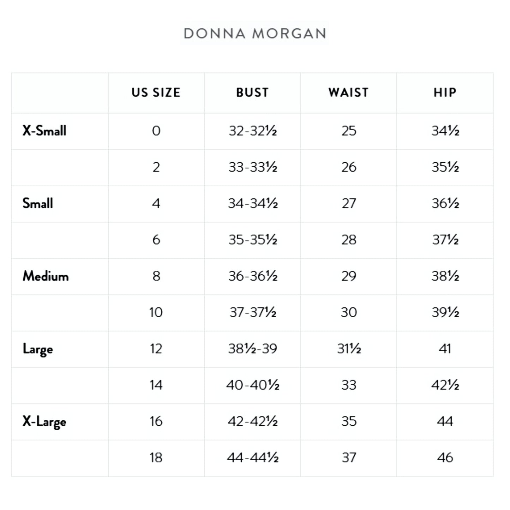Viewport: 510px width, 510px height.
Task: Click the 44-44½ bust measurement
Action: 252,458
